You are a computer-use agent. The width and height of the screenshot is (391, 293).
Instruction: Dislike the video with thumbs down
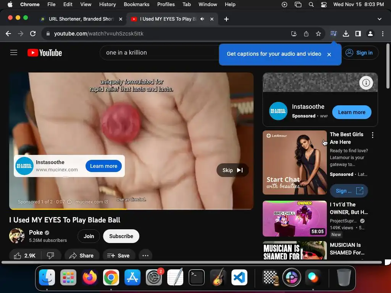tap(51, 256)
